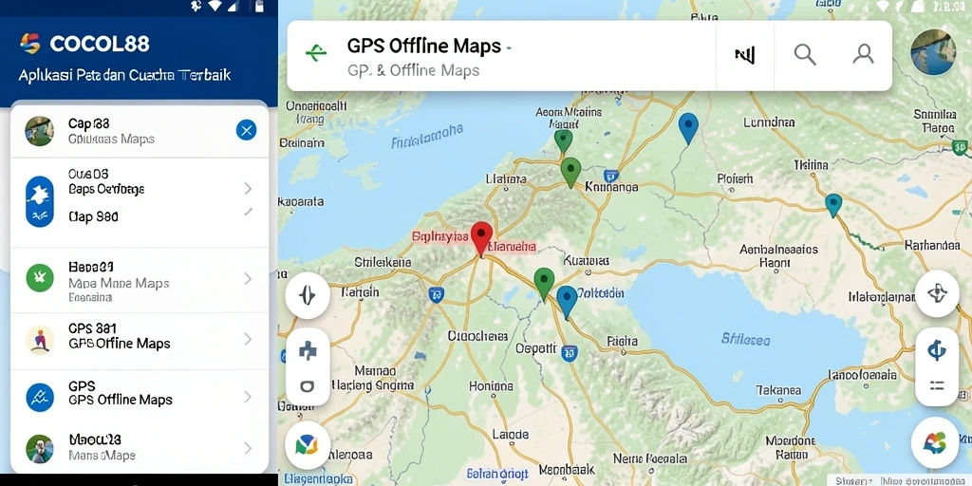Expand the bottom Mans Maps row chevron
This screenshot has width=972, height=486.
[x=248, y=448]
